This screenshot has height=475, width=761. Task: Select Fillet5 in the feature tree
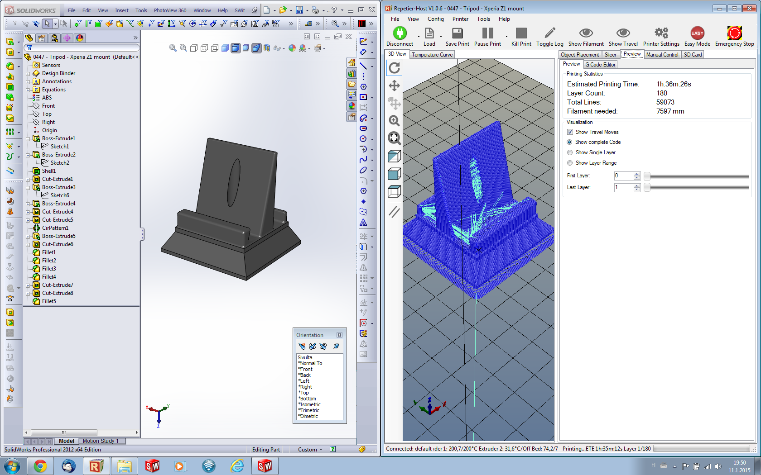[x=49, y=301]
